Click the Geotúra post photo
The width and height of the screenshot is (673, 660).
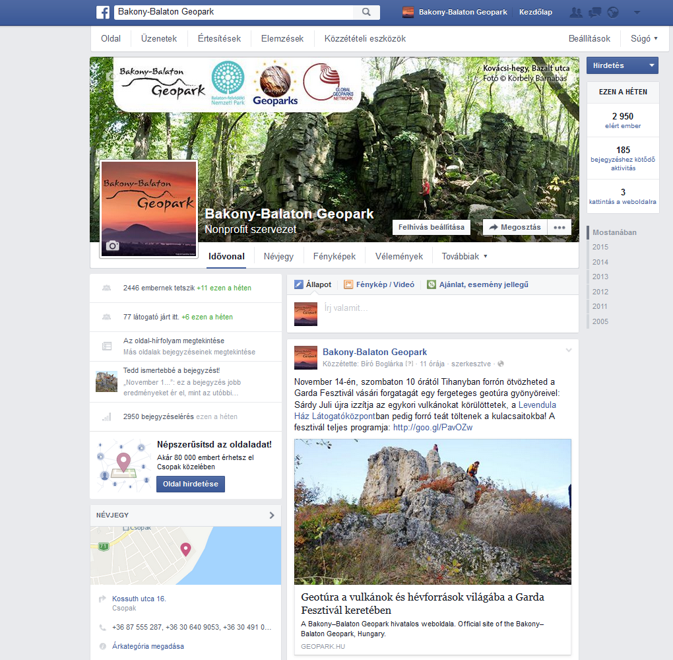433,511
